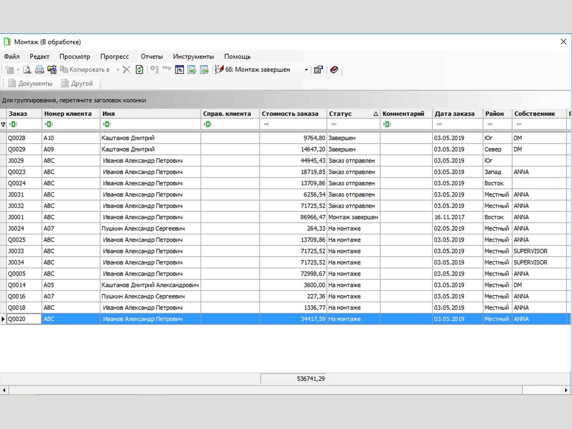
Task: Click the Другой button
Action: coord(77,83)
